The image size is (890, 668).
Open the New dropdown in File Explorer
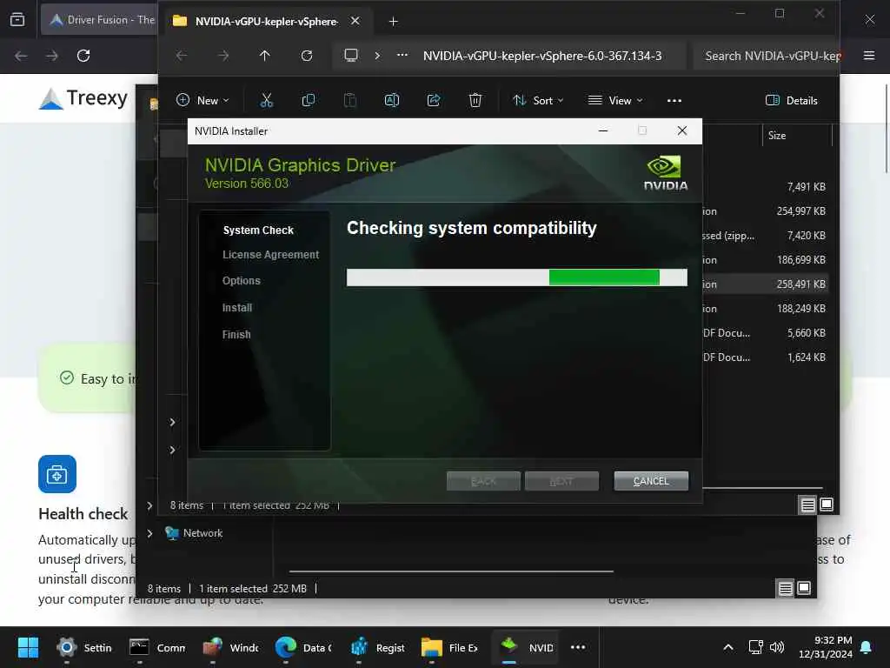[x=203, y=101]
